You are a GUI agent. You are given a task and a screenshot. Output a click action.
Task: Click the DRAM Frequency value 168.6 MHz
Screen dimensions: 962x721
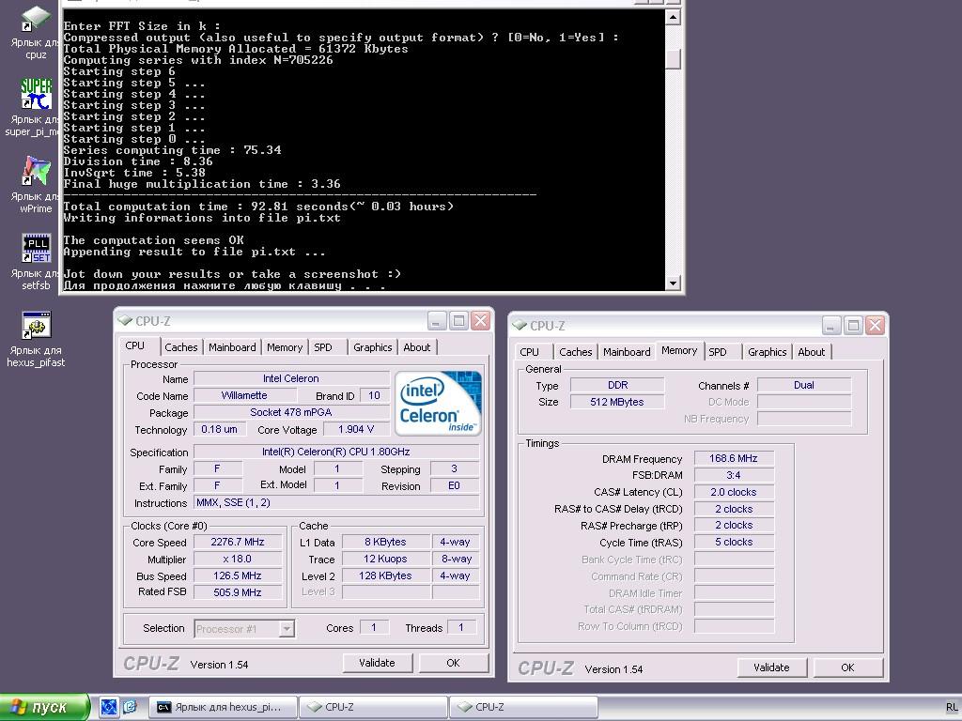pyautogui.click(x=734, y=458)
